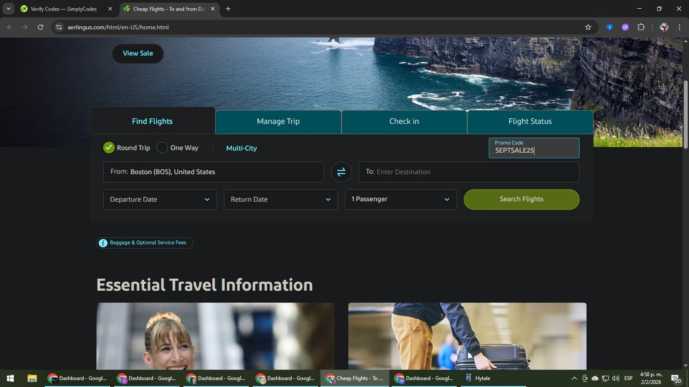Image resolution: width=689 pixels, height=387 pixels.
Task: Open tab search dropdown arrow
Action: pos(8,9)
